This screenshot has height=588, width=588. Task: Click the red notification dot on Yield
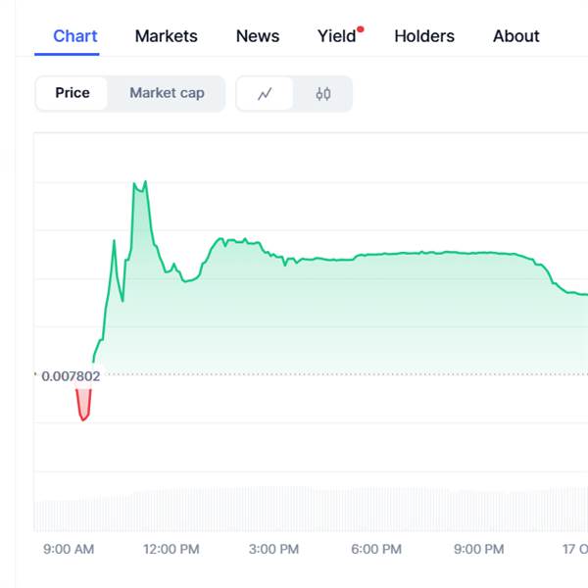(x=361, y=29)
